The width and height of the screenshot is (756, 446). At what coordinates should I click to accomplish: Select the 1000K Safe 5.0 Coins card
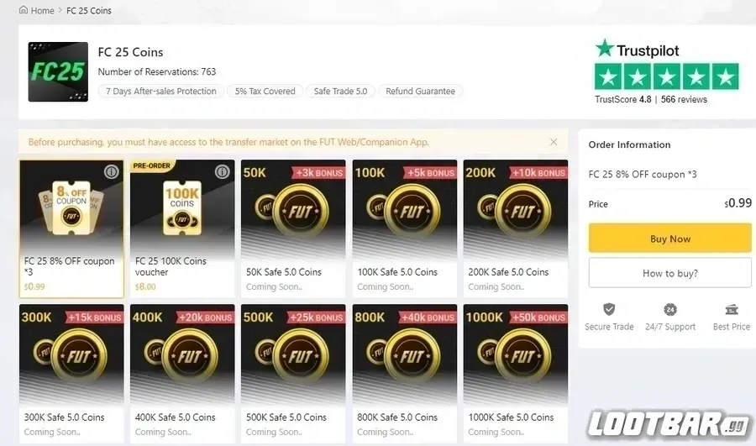coord(516,373)
